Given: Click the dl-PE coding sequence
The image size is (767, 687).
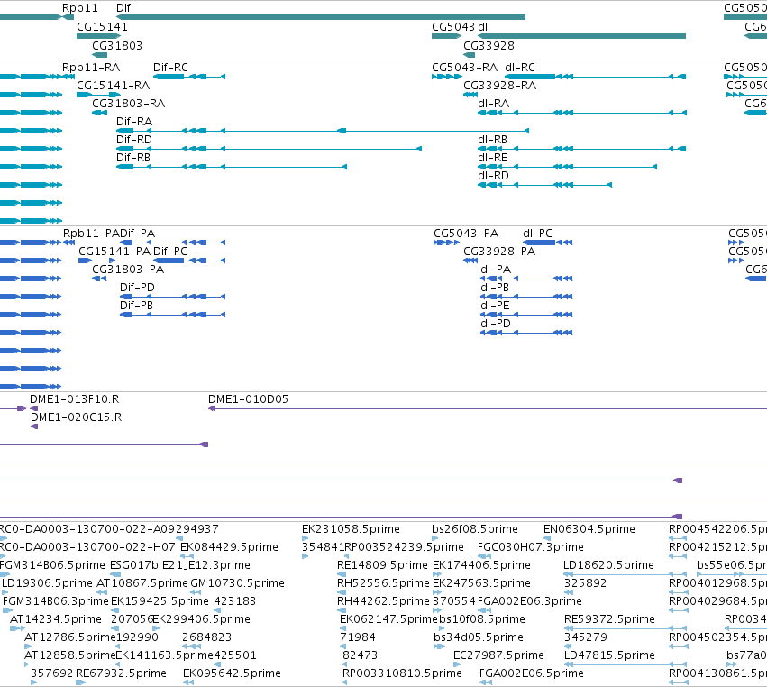Looking at the screenshot, I should 526,315.
